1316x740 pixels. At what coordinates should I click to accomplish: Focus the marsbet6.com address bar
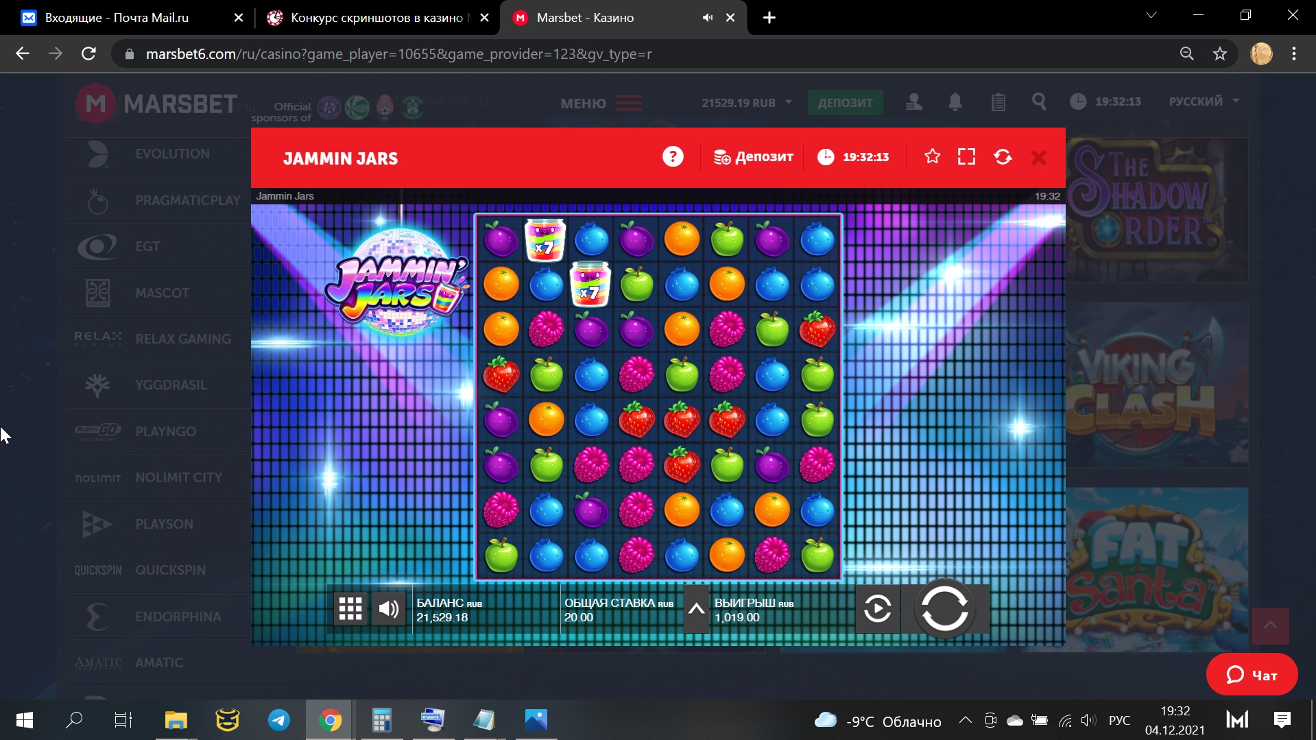[645, 53]
